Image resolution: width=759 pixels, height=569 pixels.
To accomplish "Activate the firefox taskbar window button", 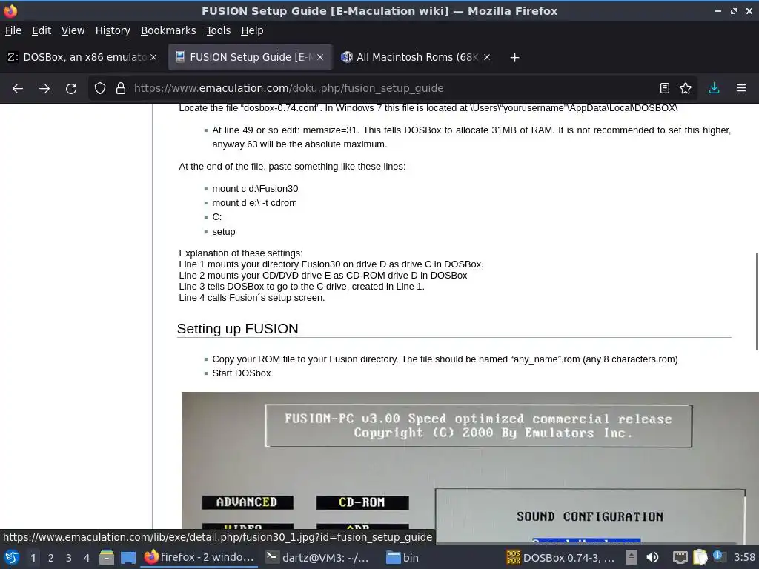I will click(199, 557).
